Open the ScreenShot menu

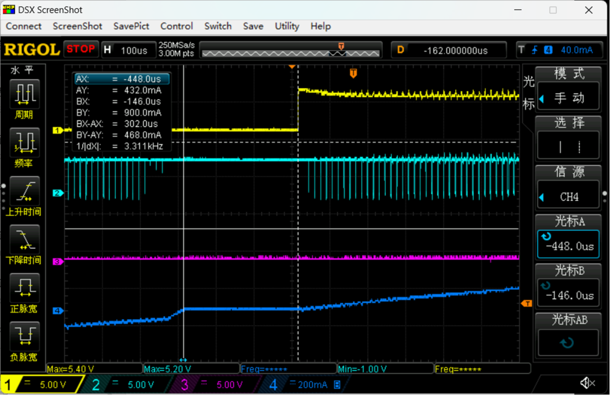coord(77,26)
